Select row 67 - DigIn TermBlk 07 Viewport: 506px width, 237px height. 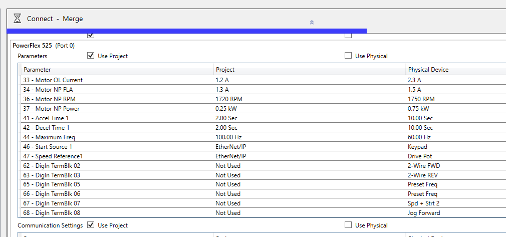coord(264,203)
